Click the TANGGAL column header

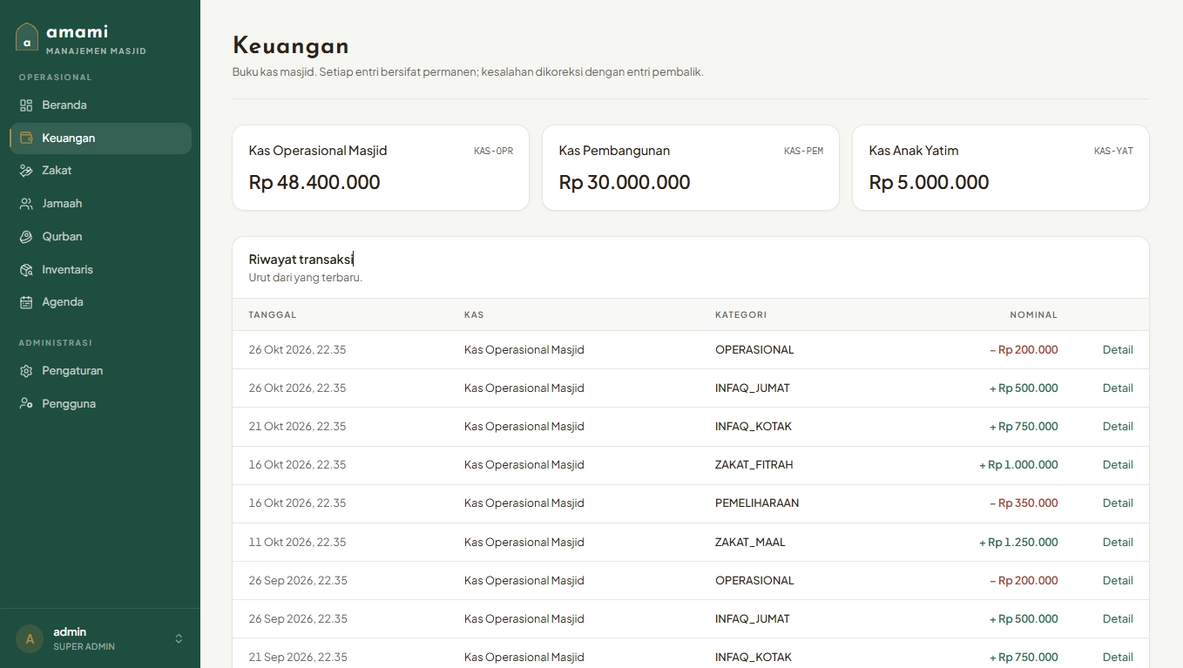[x=273, y=315]
